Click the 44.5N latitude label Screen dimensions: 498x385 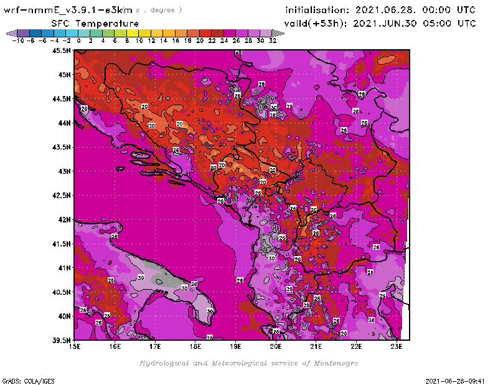[61, 99]
